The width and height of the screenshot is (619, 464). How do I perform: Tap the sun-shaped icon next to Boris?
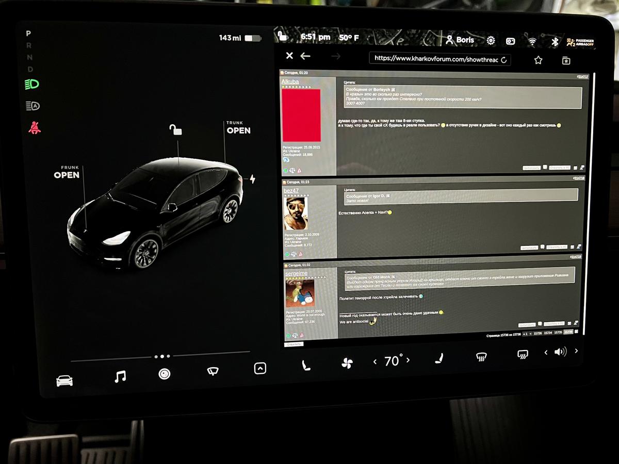[491, 40]
